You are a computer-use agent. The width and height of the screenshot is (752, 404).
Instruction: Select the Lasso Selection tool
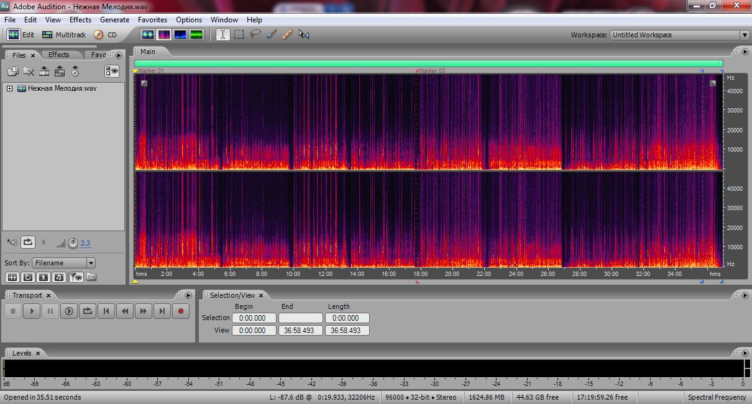coord(255,35)
